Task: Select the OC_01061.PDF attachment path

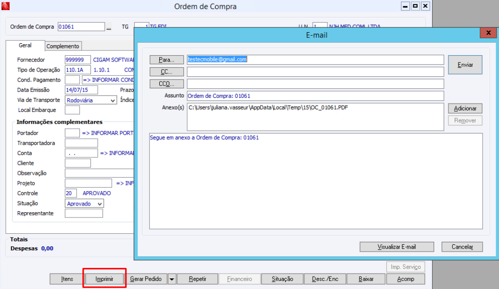Action: 269,108
